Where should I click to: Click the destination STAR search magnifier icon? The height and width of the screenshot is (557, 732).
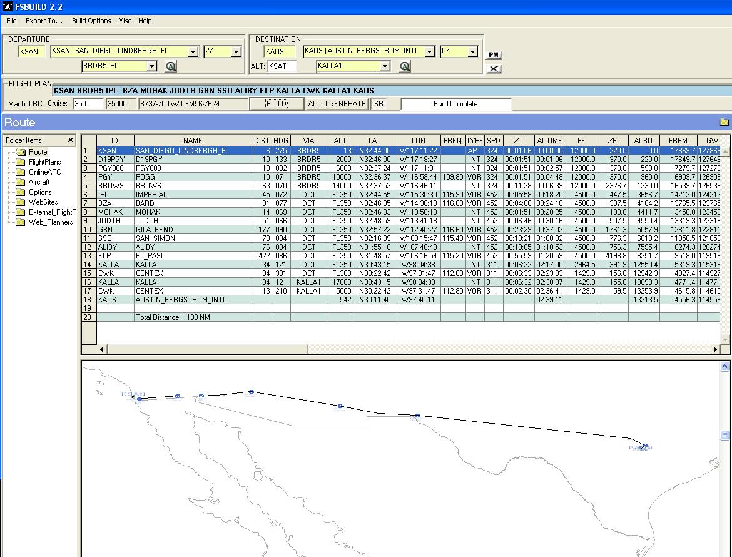(x=405, y=66)
